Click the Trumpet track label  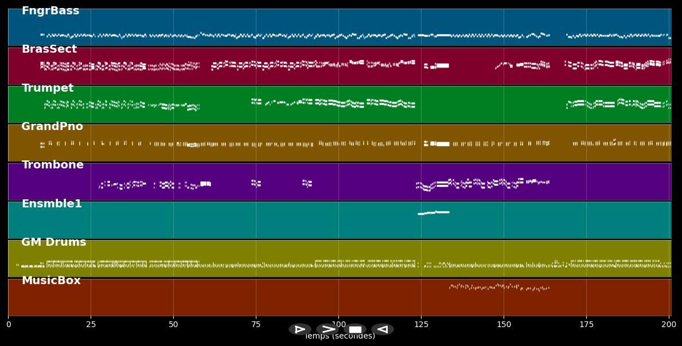[48, 88]
